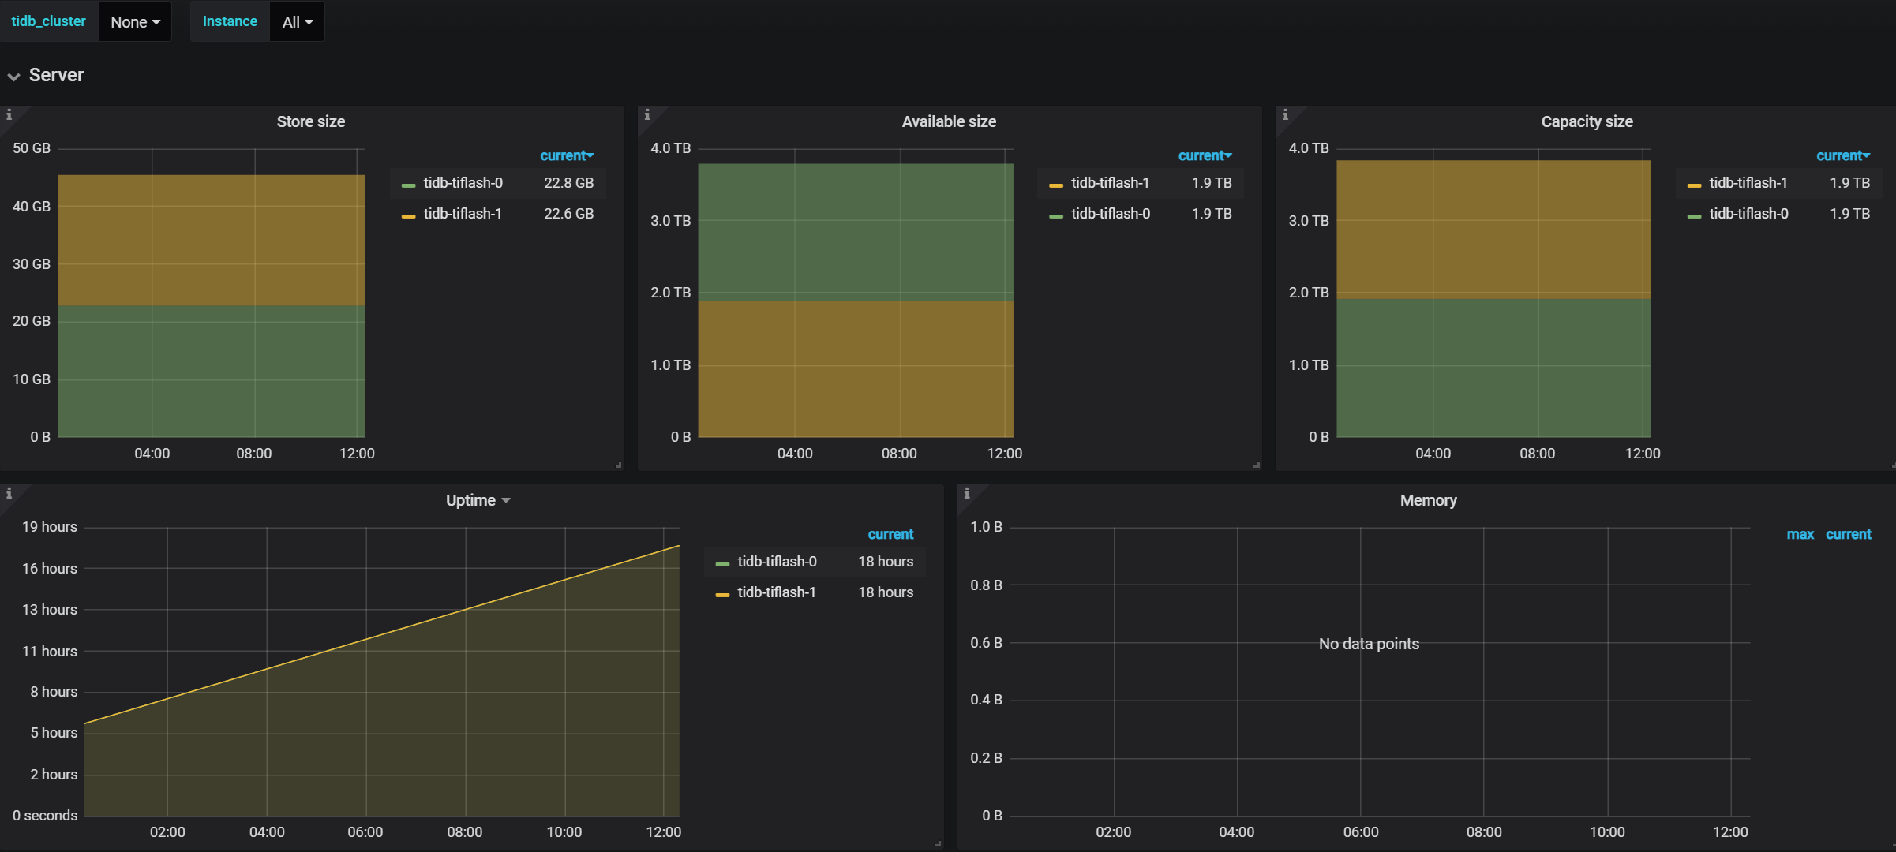Click the Memory panel info icon

(x=966, y=493)
